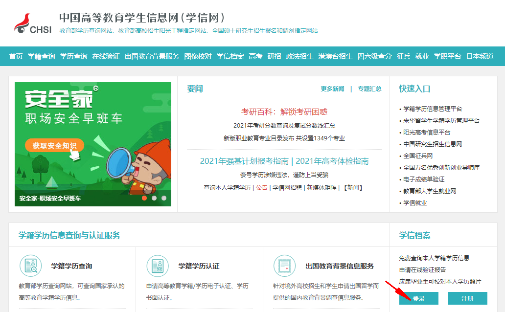
Task: Select the first orange carousel dot
Action: 144,198
